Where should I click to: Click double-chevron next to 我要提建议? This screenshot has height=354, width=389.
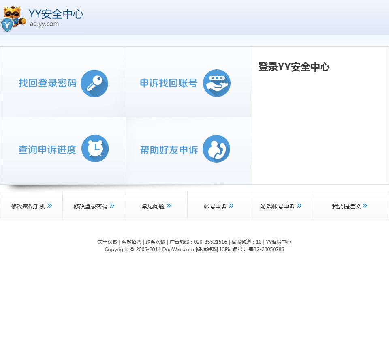point(365,206)
